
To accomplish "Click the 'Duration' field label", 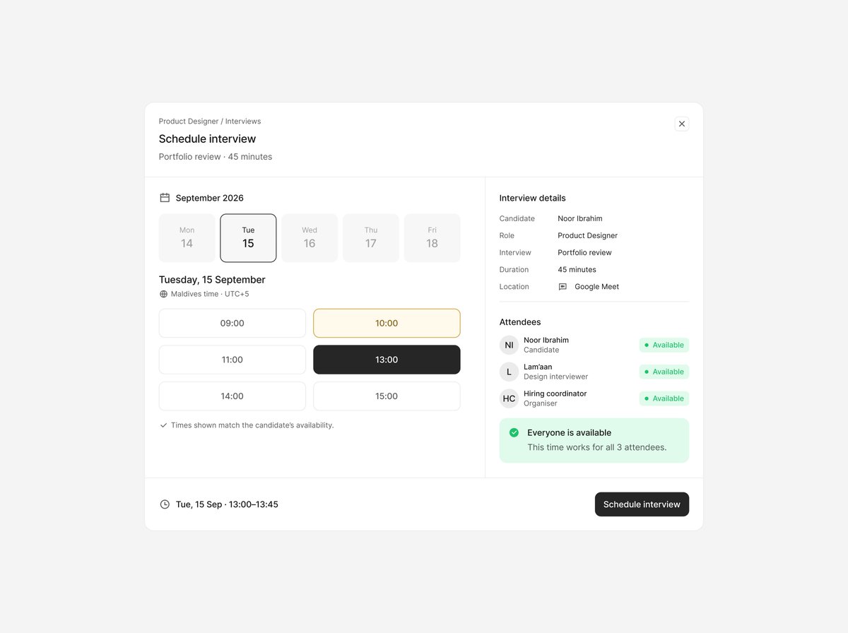I will pyautogui.click(x=514, y=269).
